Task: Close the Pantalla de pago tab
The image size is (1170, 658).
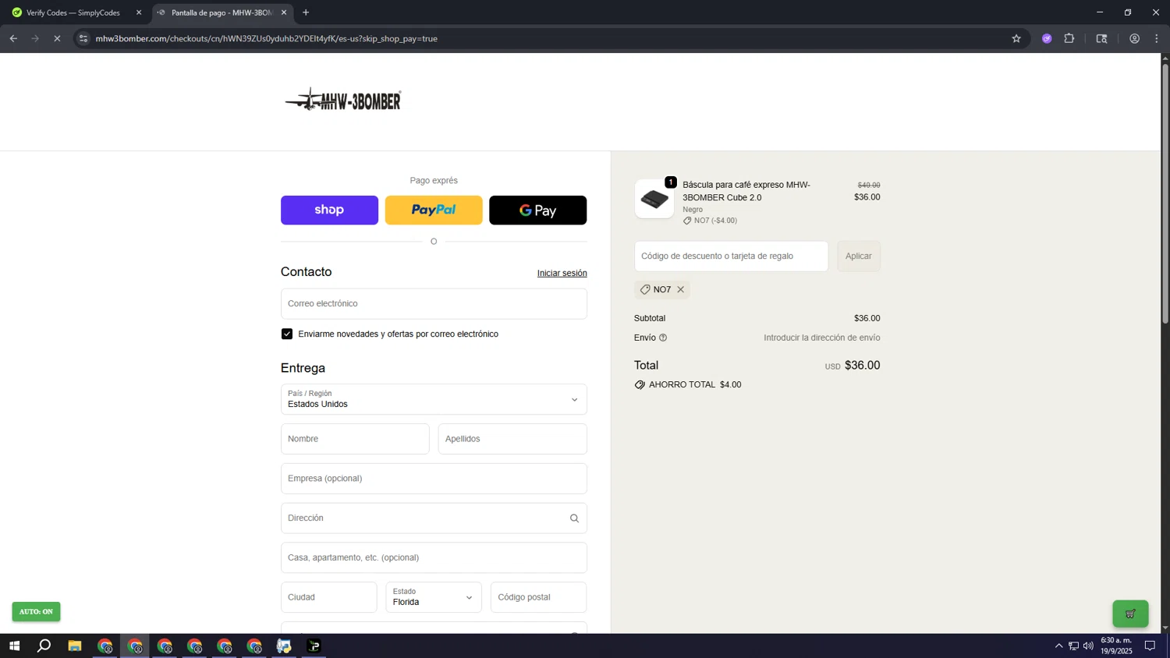Action: pyautogui.click(x=284, y=12)
